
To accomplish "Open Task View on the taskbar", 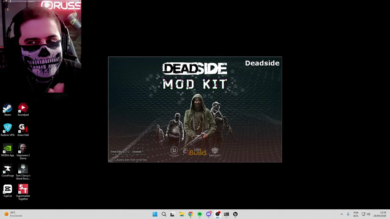I will click(x=172, y=214).
